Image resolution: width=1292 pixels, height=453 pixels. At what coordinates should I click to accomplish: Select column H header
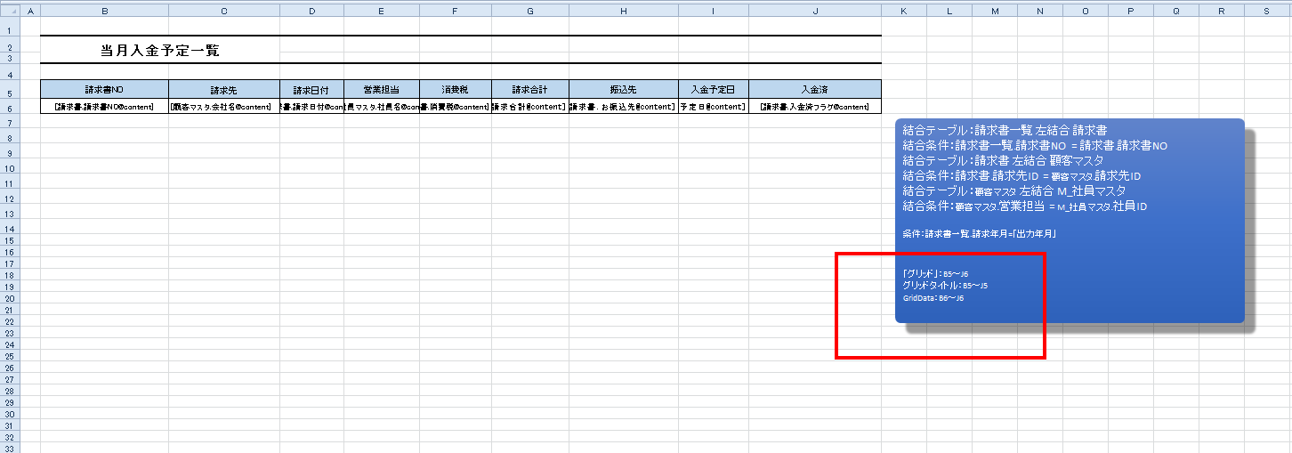point(623,11)
